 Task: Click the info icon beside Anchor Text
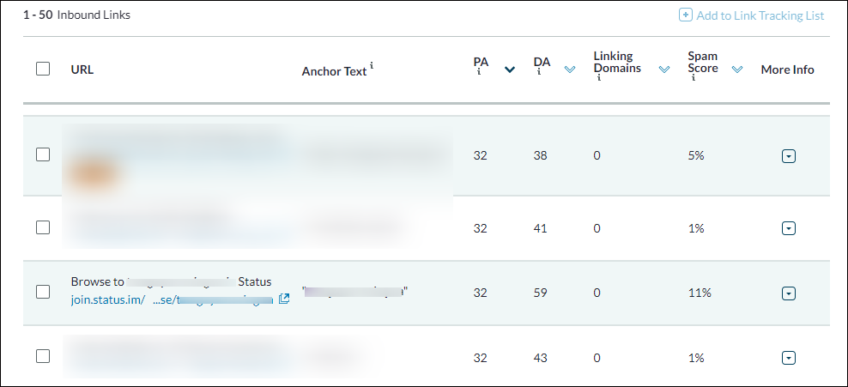[x=372, y=65]
